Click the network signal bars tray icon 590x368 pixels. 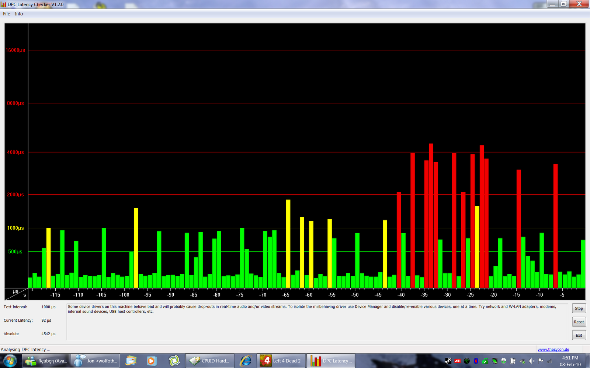550,361
